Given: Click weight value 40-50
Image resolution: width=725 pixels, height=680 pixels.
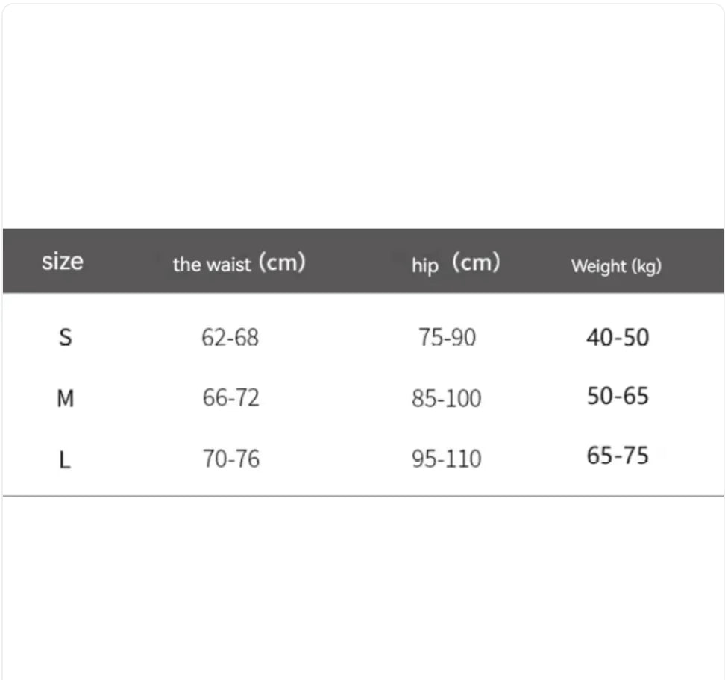Looking at the screenshot, I should click(618, 338).
